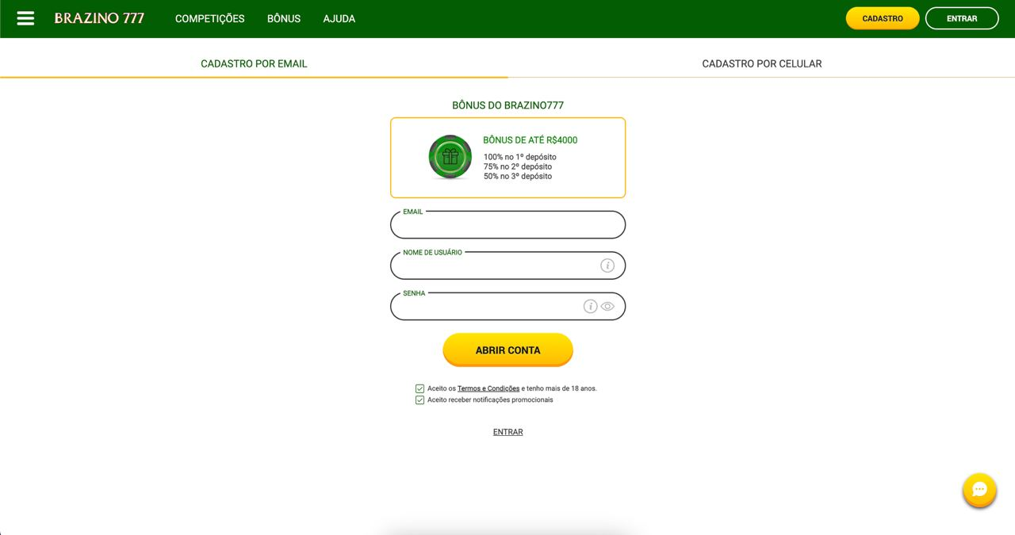The width and height of the screenshot is (1015, 535).
Task: Focus the Email input field
Action: point(507,225)
